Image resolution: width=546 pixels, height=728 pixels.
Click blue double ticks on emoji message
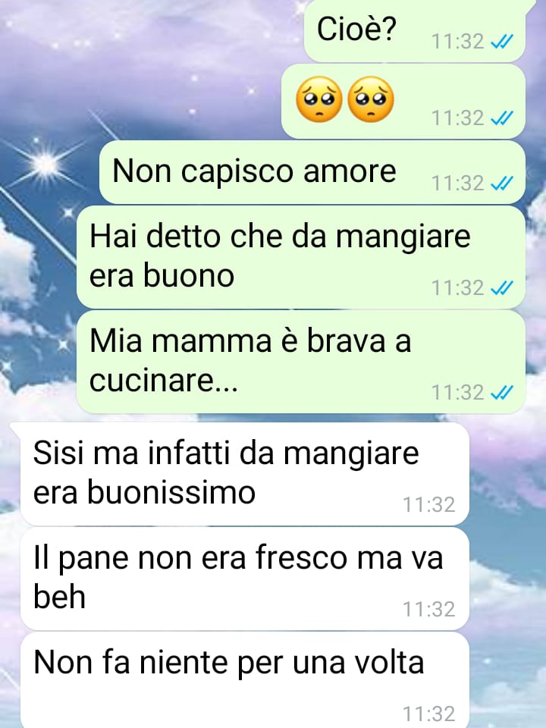coord(502,118)
